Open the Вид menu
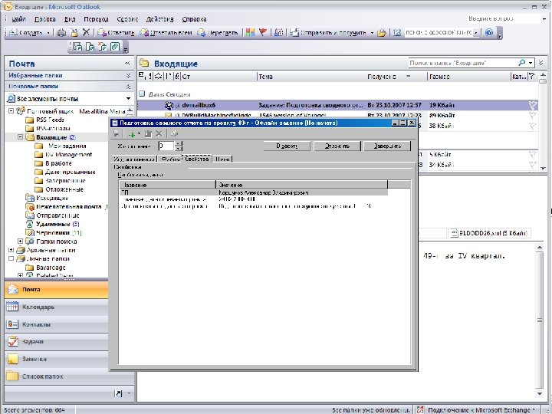Screen dimensions: 552x414 (70, 19)
